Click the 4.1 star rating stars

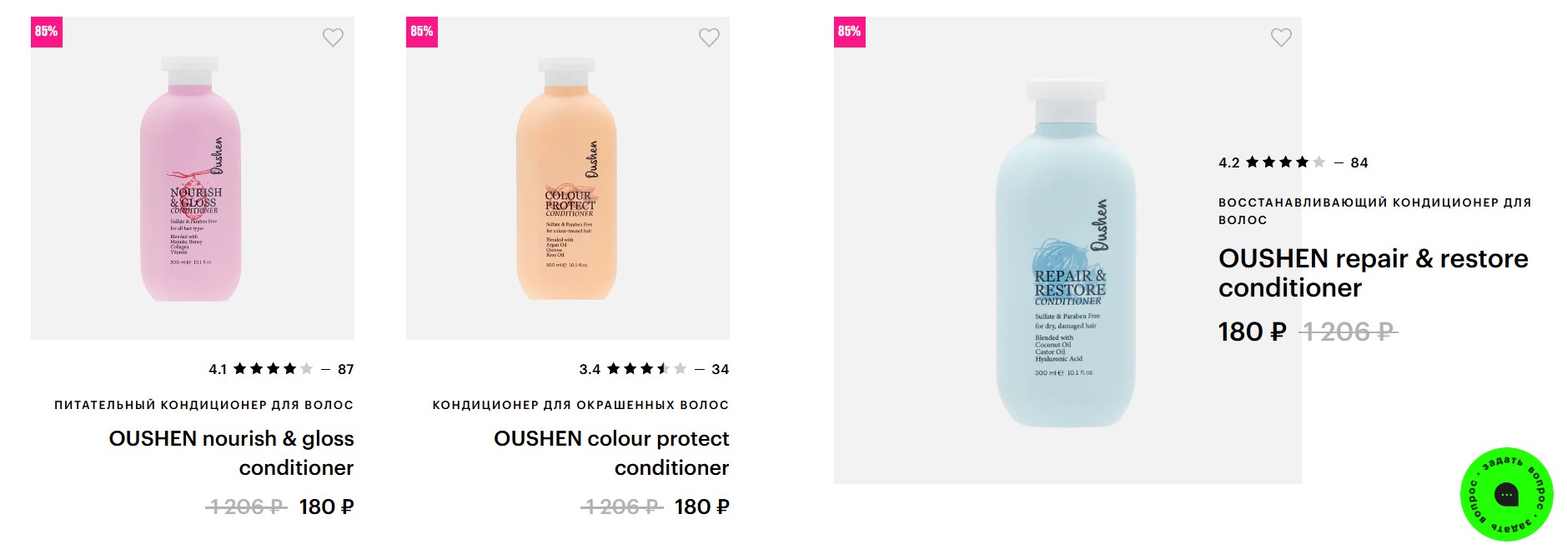coord(273,369)
